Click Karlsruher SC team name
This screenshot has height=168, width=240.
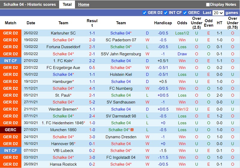pyautogui.click(x=63, y=33)
